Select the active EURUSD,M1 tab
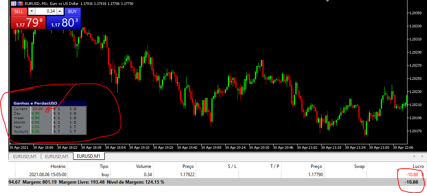Screen dimensions: 427x193 89,156
